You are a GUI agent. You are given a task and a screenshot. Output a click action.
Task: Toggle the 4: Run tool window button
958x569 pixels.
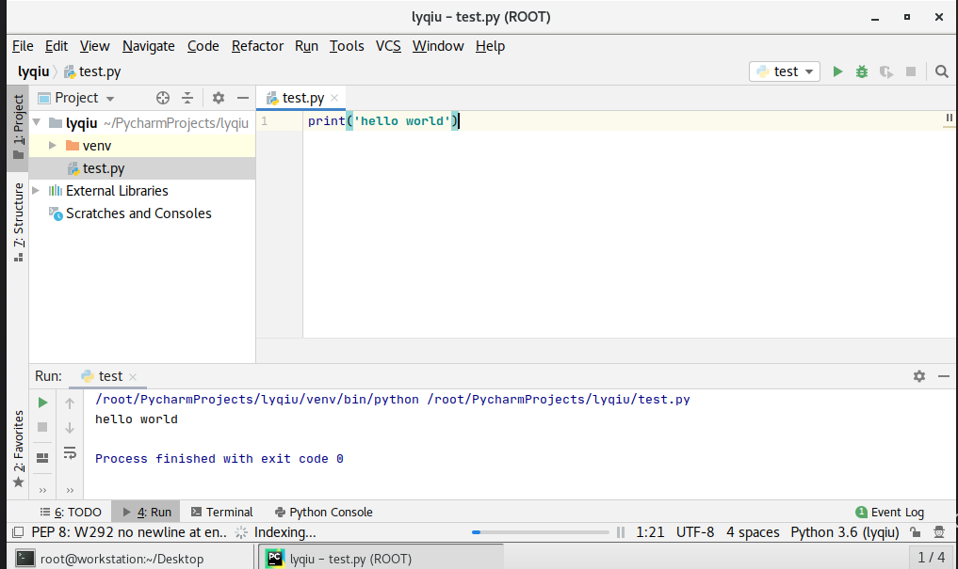[146, 513]
